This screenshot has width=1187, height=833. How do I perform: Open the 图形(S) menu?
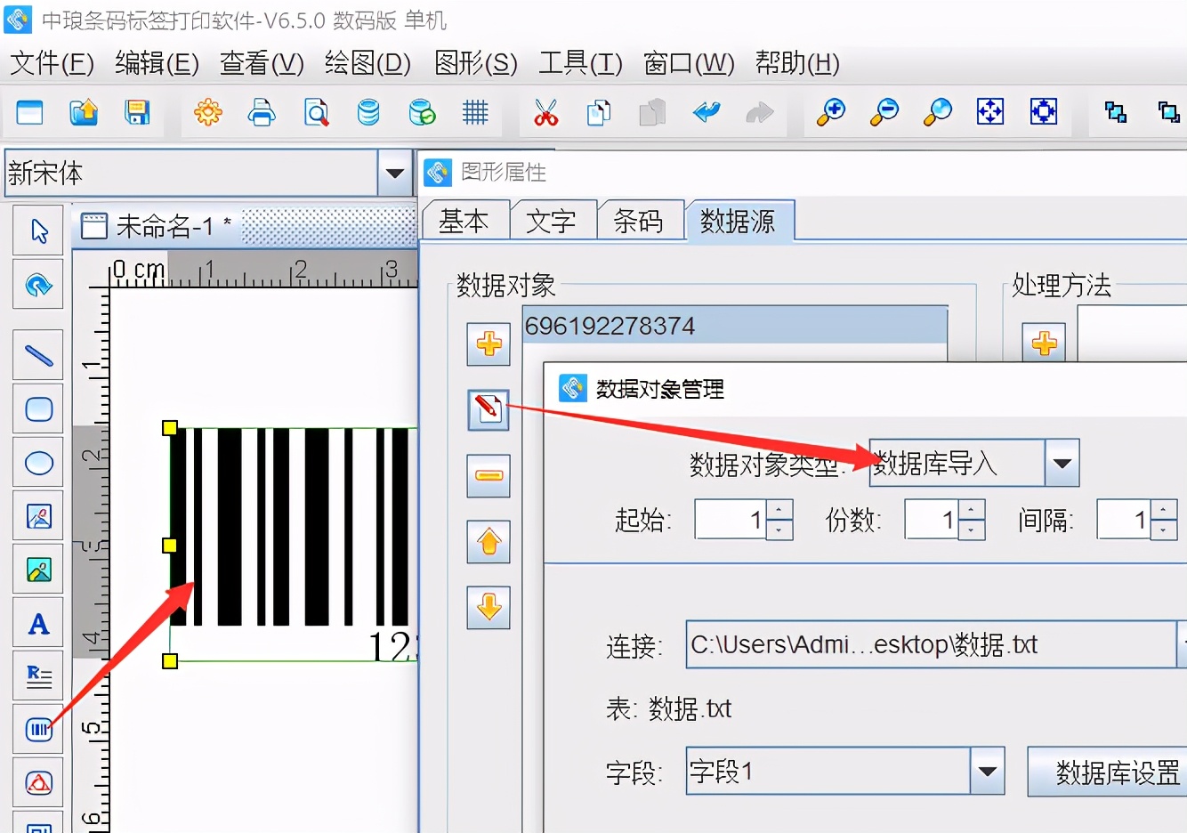click(x=475, y=63)
